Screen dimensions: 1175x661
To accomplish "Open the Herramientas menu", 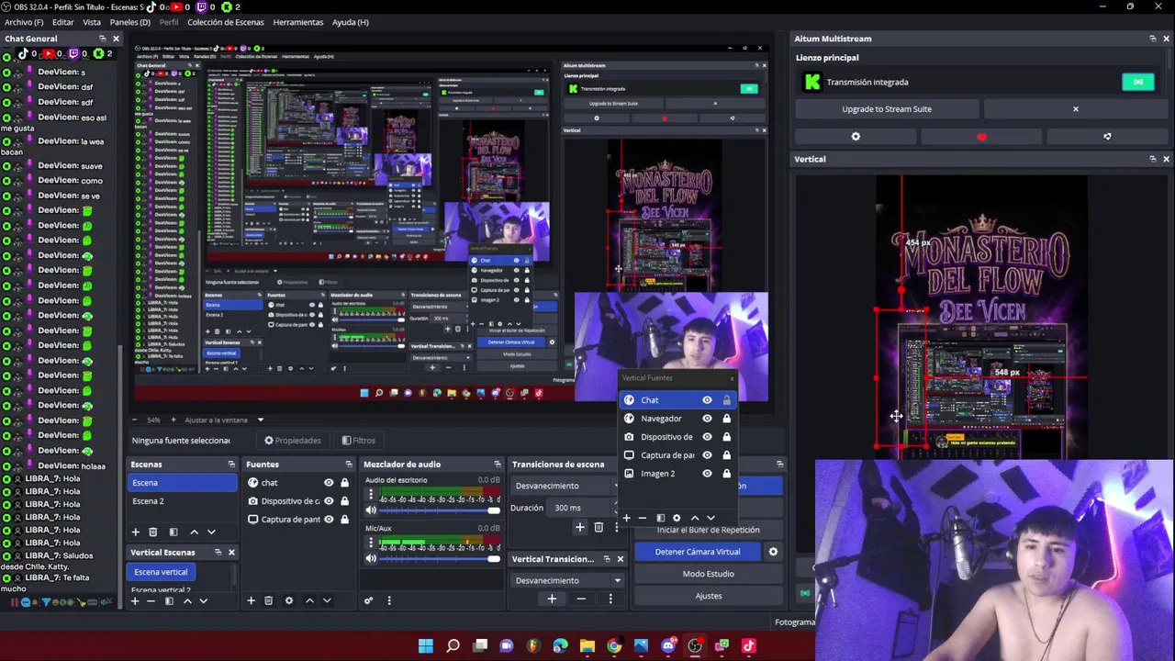I will [298, 22].
